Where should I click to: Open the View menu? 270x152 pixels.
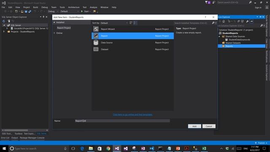(18, 7)
